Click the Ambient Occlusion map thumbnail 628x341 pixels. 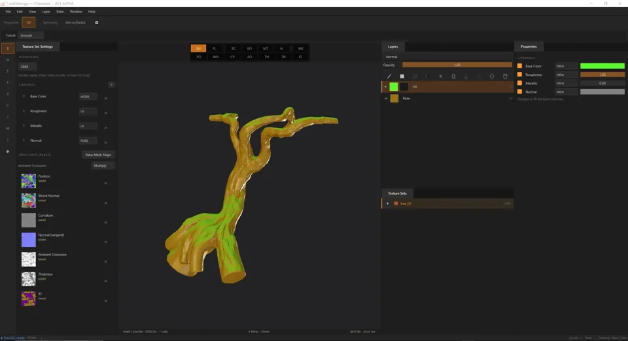(28, 259)
